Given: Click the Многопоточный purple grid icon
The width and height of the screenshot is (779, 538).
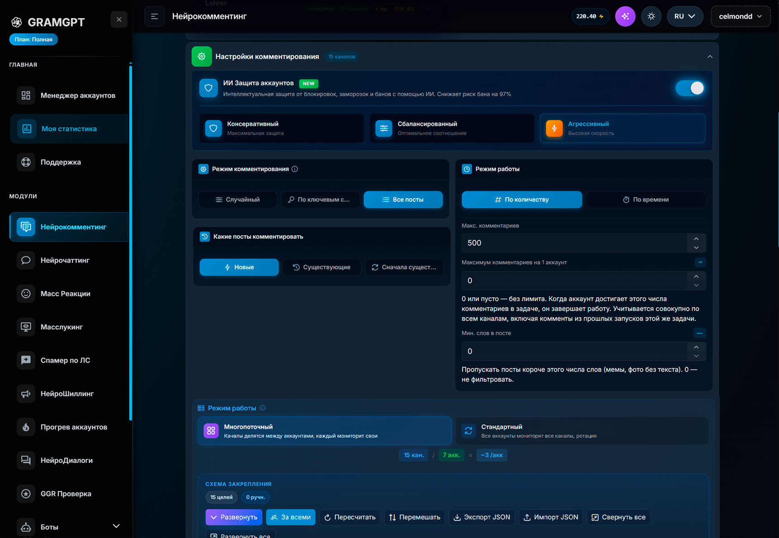Looking at the screenshot, I should [211, 431].
